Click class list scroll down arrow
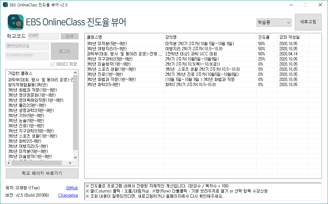328x204 pixels. (76, 158)
